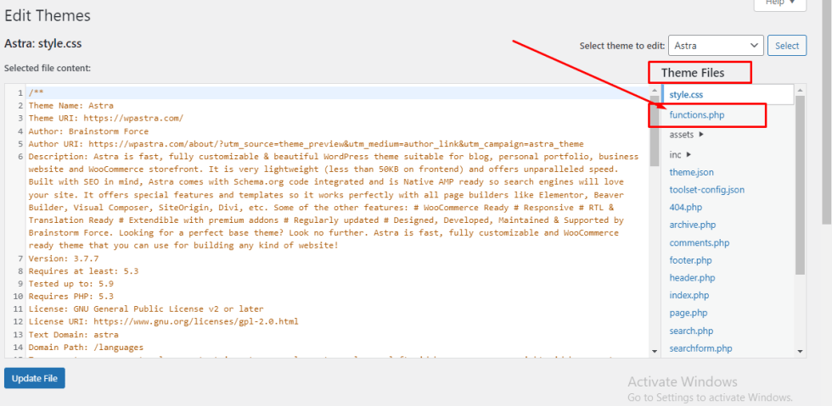Open the theme selection dropdown showing Astra

(x=716, y=46)
